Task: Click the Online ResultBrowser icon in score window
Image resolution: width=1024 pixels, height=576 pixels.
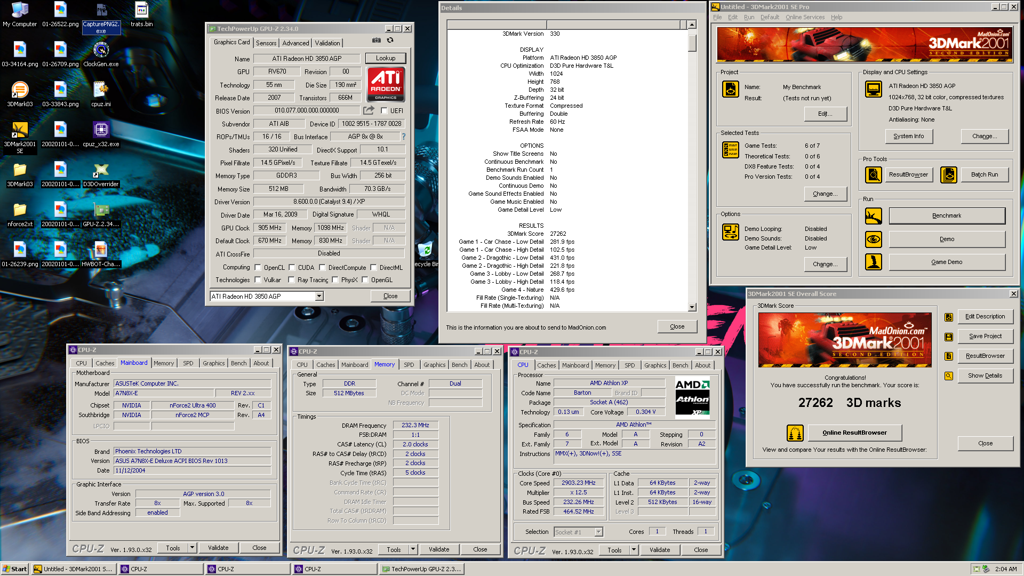Action: [x=795, y=433]
